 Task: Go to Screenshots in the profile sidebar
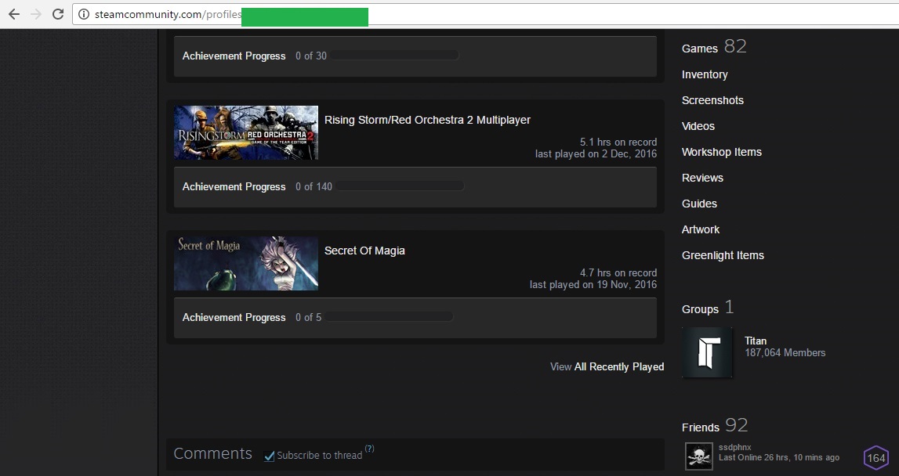click(x=712, y=100)
